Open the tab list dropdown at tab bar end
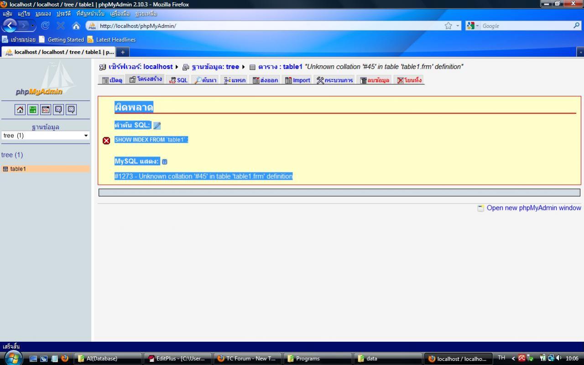 coord(580,52)
